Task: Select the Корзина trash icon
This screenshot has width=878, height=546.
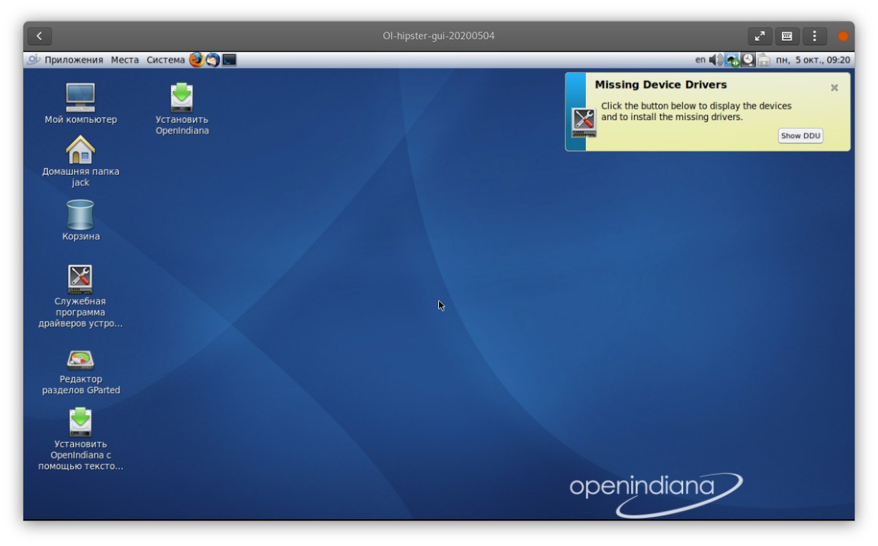Action: pyautogui.click(x=80, y=215)
